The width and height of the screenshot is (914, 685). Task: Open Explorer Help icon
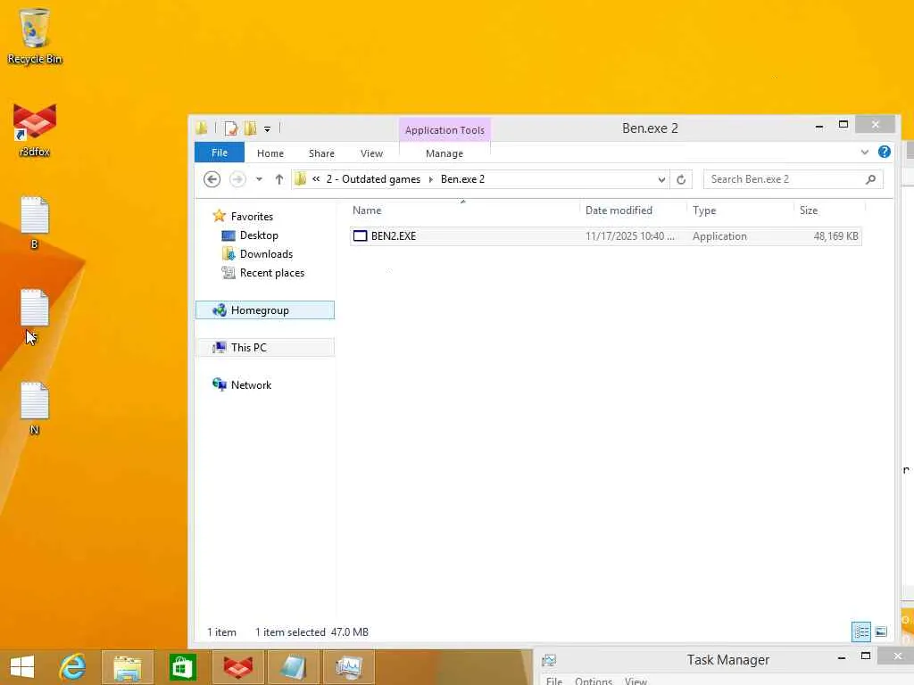click(x=885, y=152)
